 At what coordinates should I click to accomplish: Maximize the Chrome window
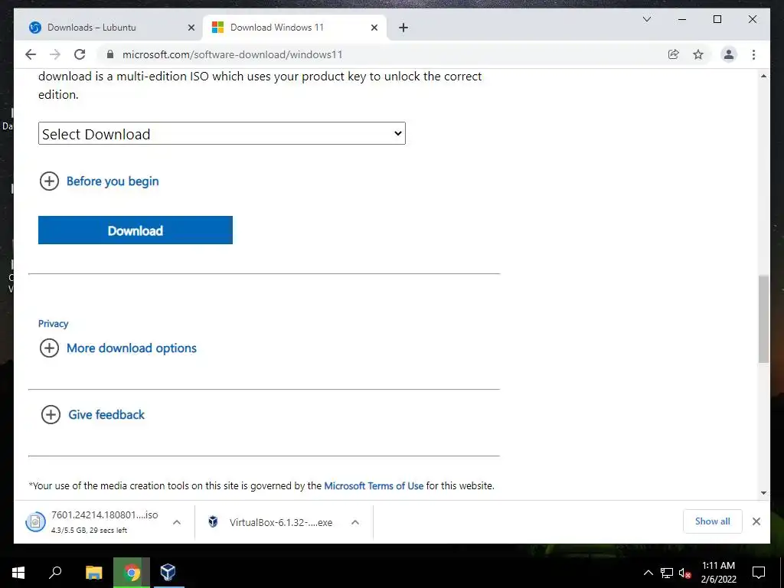pyautogui.click(x=717, y=19)
